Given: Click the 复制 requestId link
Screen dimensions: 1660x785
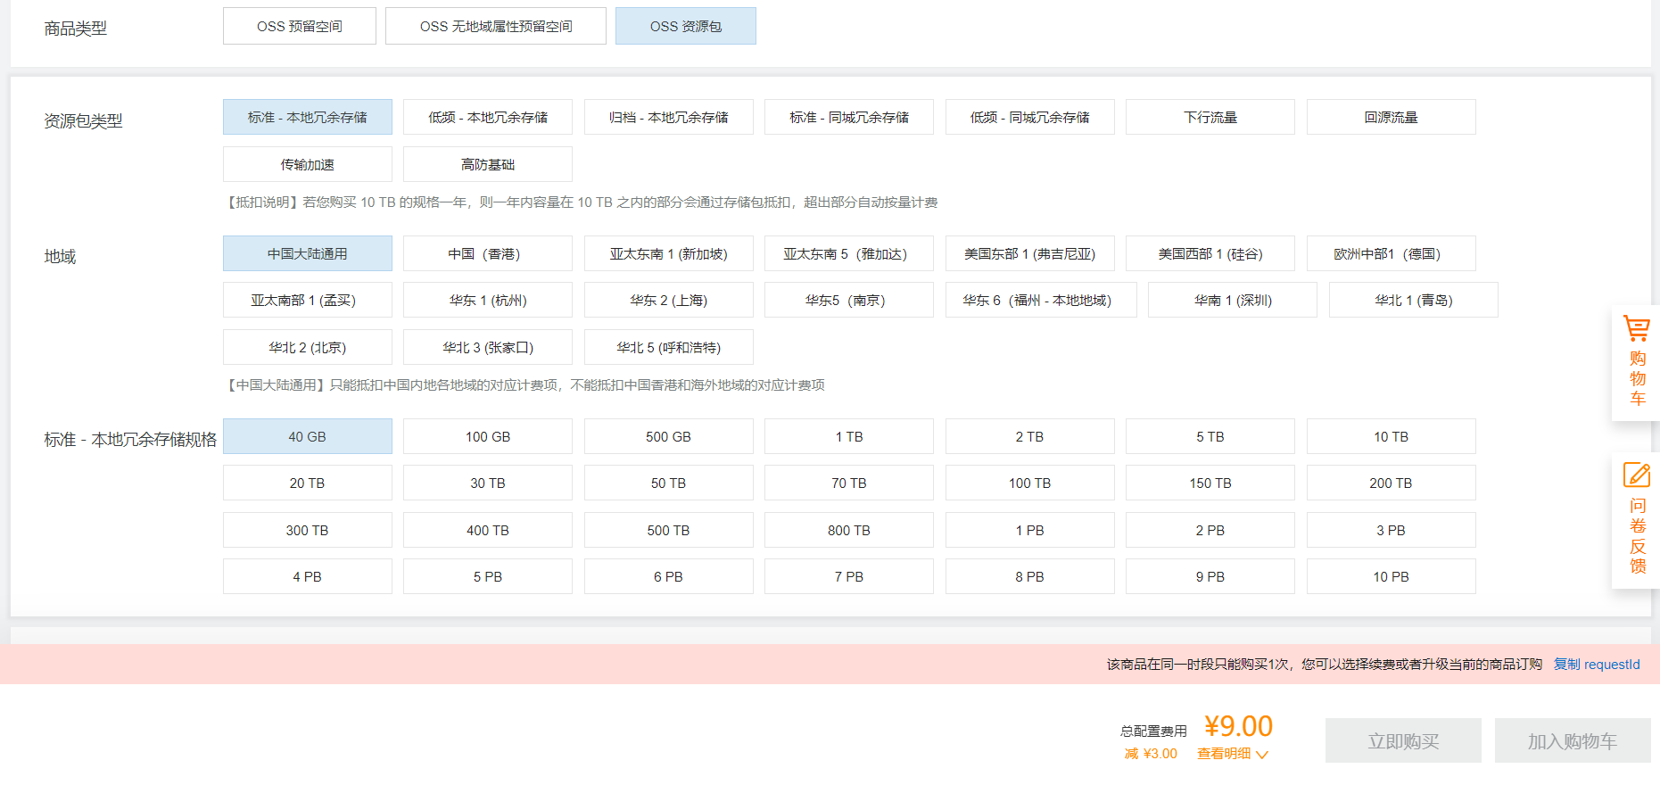Looking at the screenshot, I should (x=1596, y=665).
